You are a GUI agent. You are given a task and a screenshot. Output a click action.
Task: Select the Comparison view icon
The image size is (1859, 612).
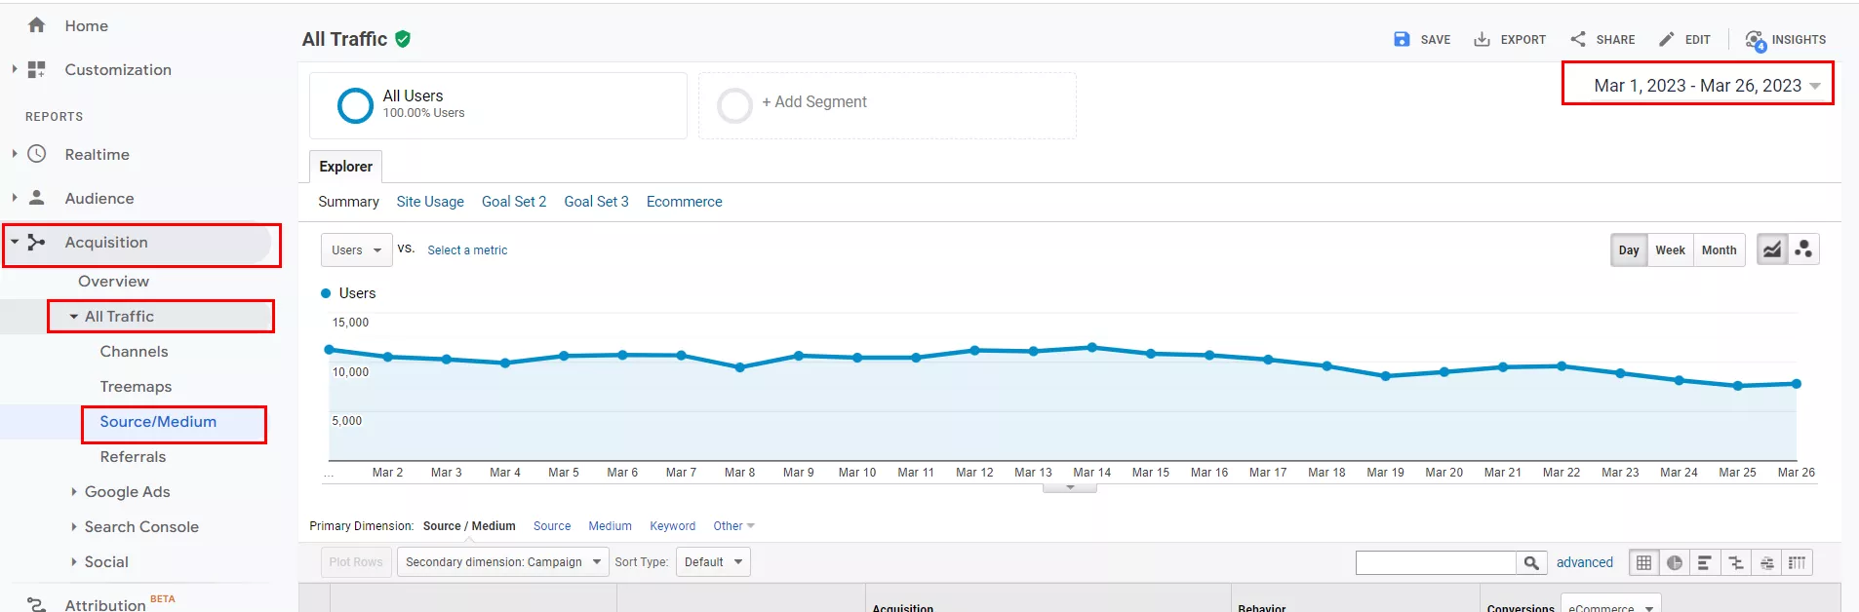1736,562
